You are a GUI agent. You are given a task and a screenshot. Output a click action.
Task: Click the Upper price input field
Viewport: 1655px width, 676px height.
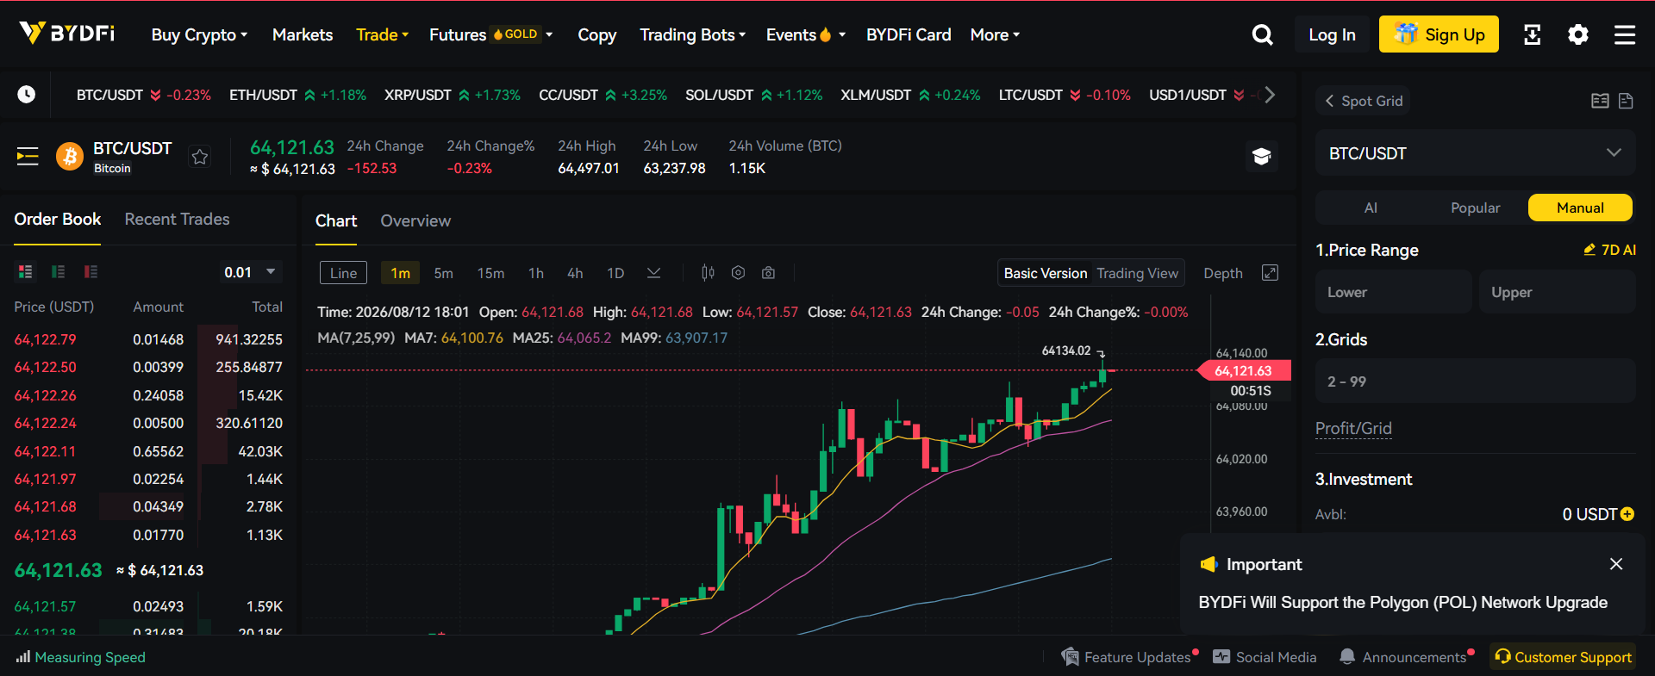(x=1557, y=292)
